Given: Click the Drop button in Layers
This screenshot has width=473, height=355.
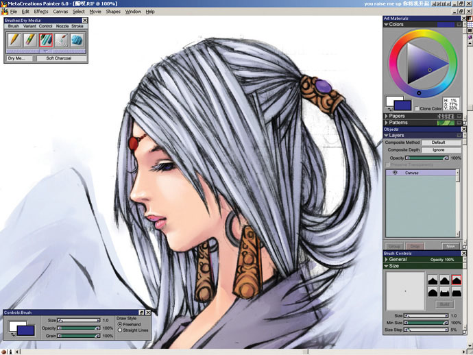Looking at the screenshot, I should click(x=415, y=246).
